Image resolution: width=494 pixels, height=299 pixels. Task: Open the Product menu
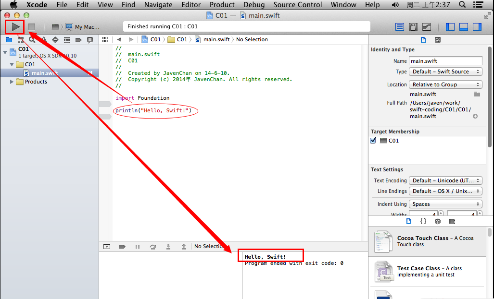pos(222,5)
